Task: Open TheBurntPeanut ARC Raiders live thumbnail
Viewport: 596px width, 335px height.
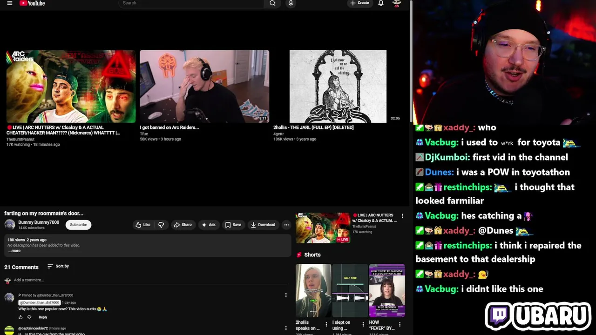Action: coord(71,87)
